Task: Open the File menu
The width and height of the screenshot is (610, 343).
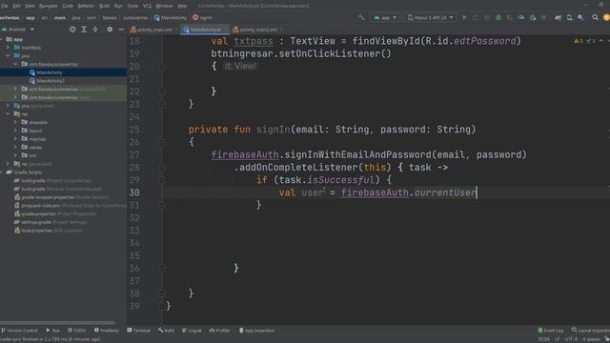Action: tap(4, 6)
